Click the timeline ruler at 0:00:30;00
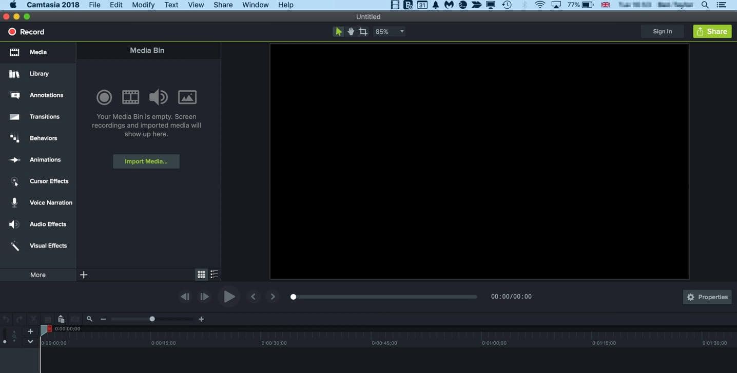This screenshot has height=373, width=737. [x=274, y=343]
